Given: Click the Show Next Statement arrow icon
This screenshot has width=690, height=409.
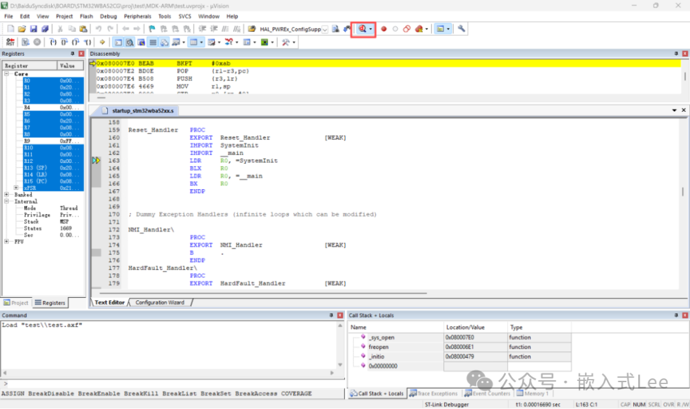Looking at the screenshot, I should click(x=102, y=42).
